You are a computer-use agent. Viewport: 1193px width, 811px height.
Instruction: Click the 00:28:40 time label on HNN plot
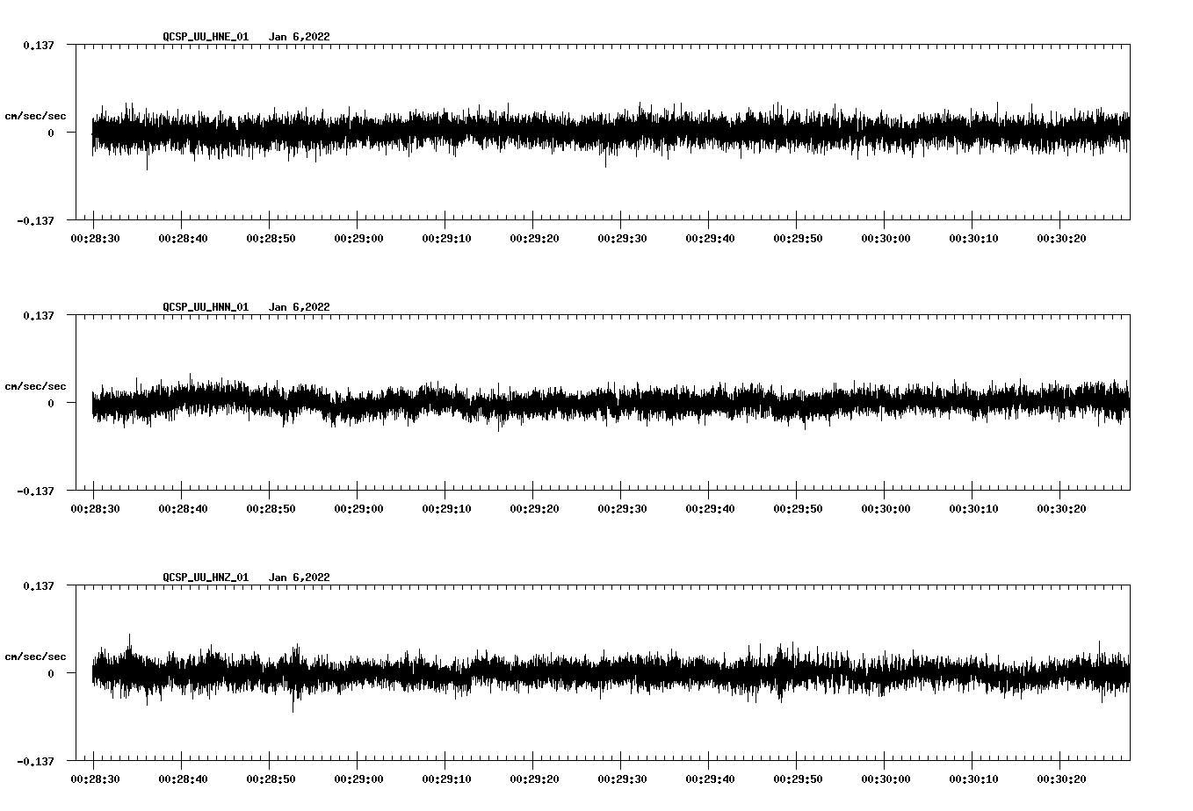[183, 509]
